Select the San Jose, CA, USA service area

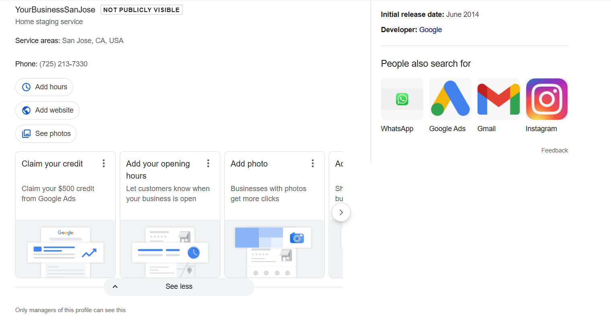tap(92, 40)
